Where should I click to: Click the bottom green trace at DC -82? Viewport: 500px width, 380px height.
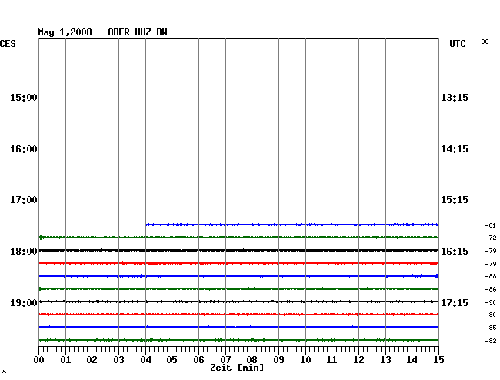pyautogui.click(x=238, y=340)
